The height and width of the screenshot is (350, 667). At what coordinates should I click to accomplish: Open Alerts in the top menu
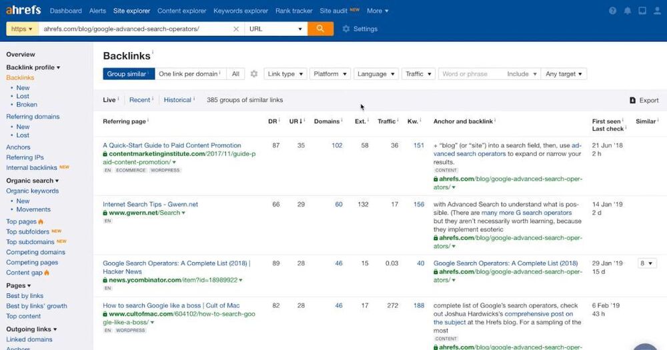[97, 11]
